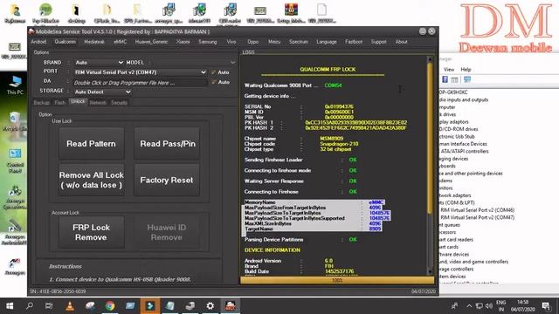Open the Support menu tab
The width and height of the screenshot is (559, 314).
[x=378, y=42]
